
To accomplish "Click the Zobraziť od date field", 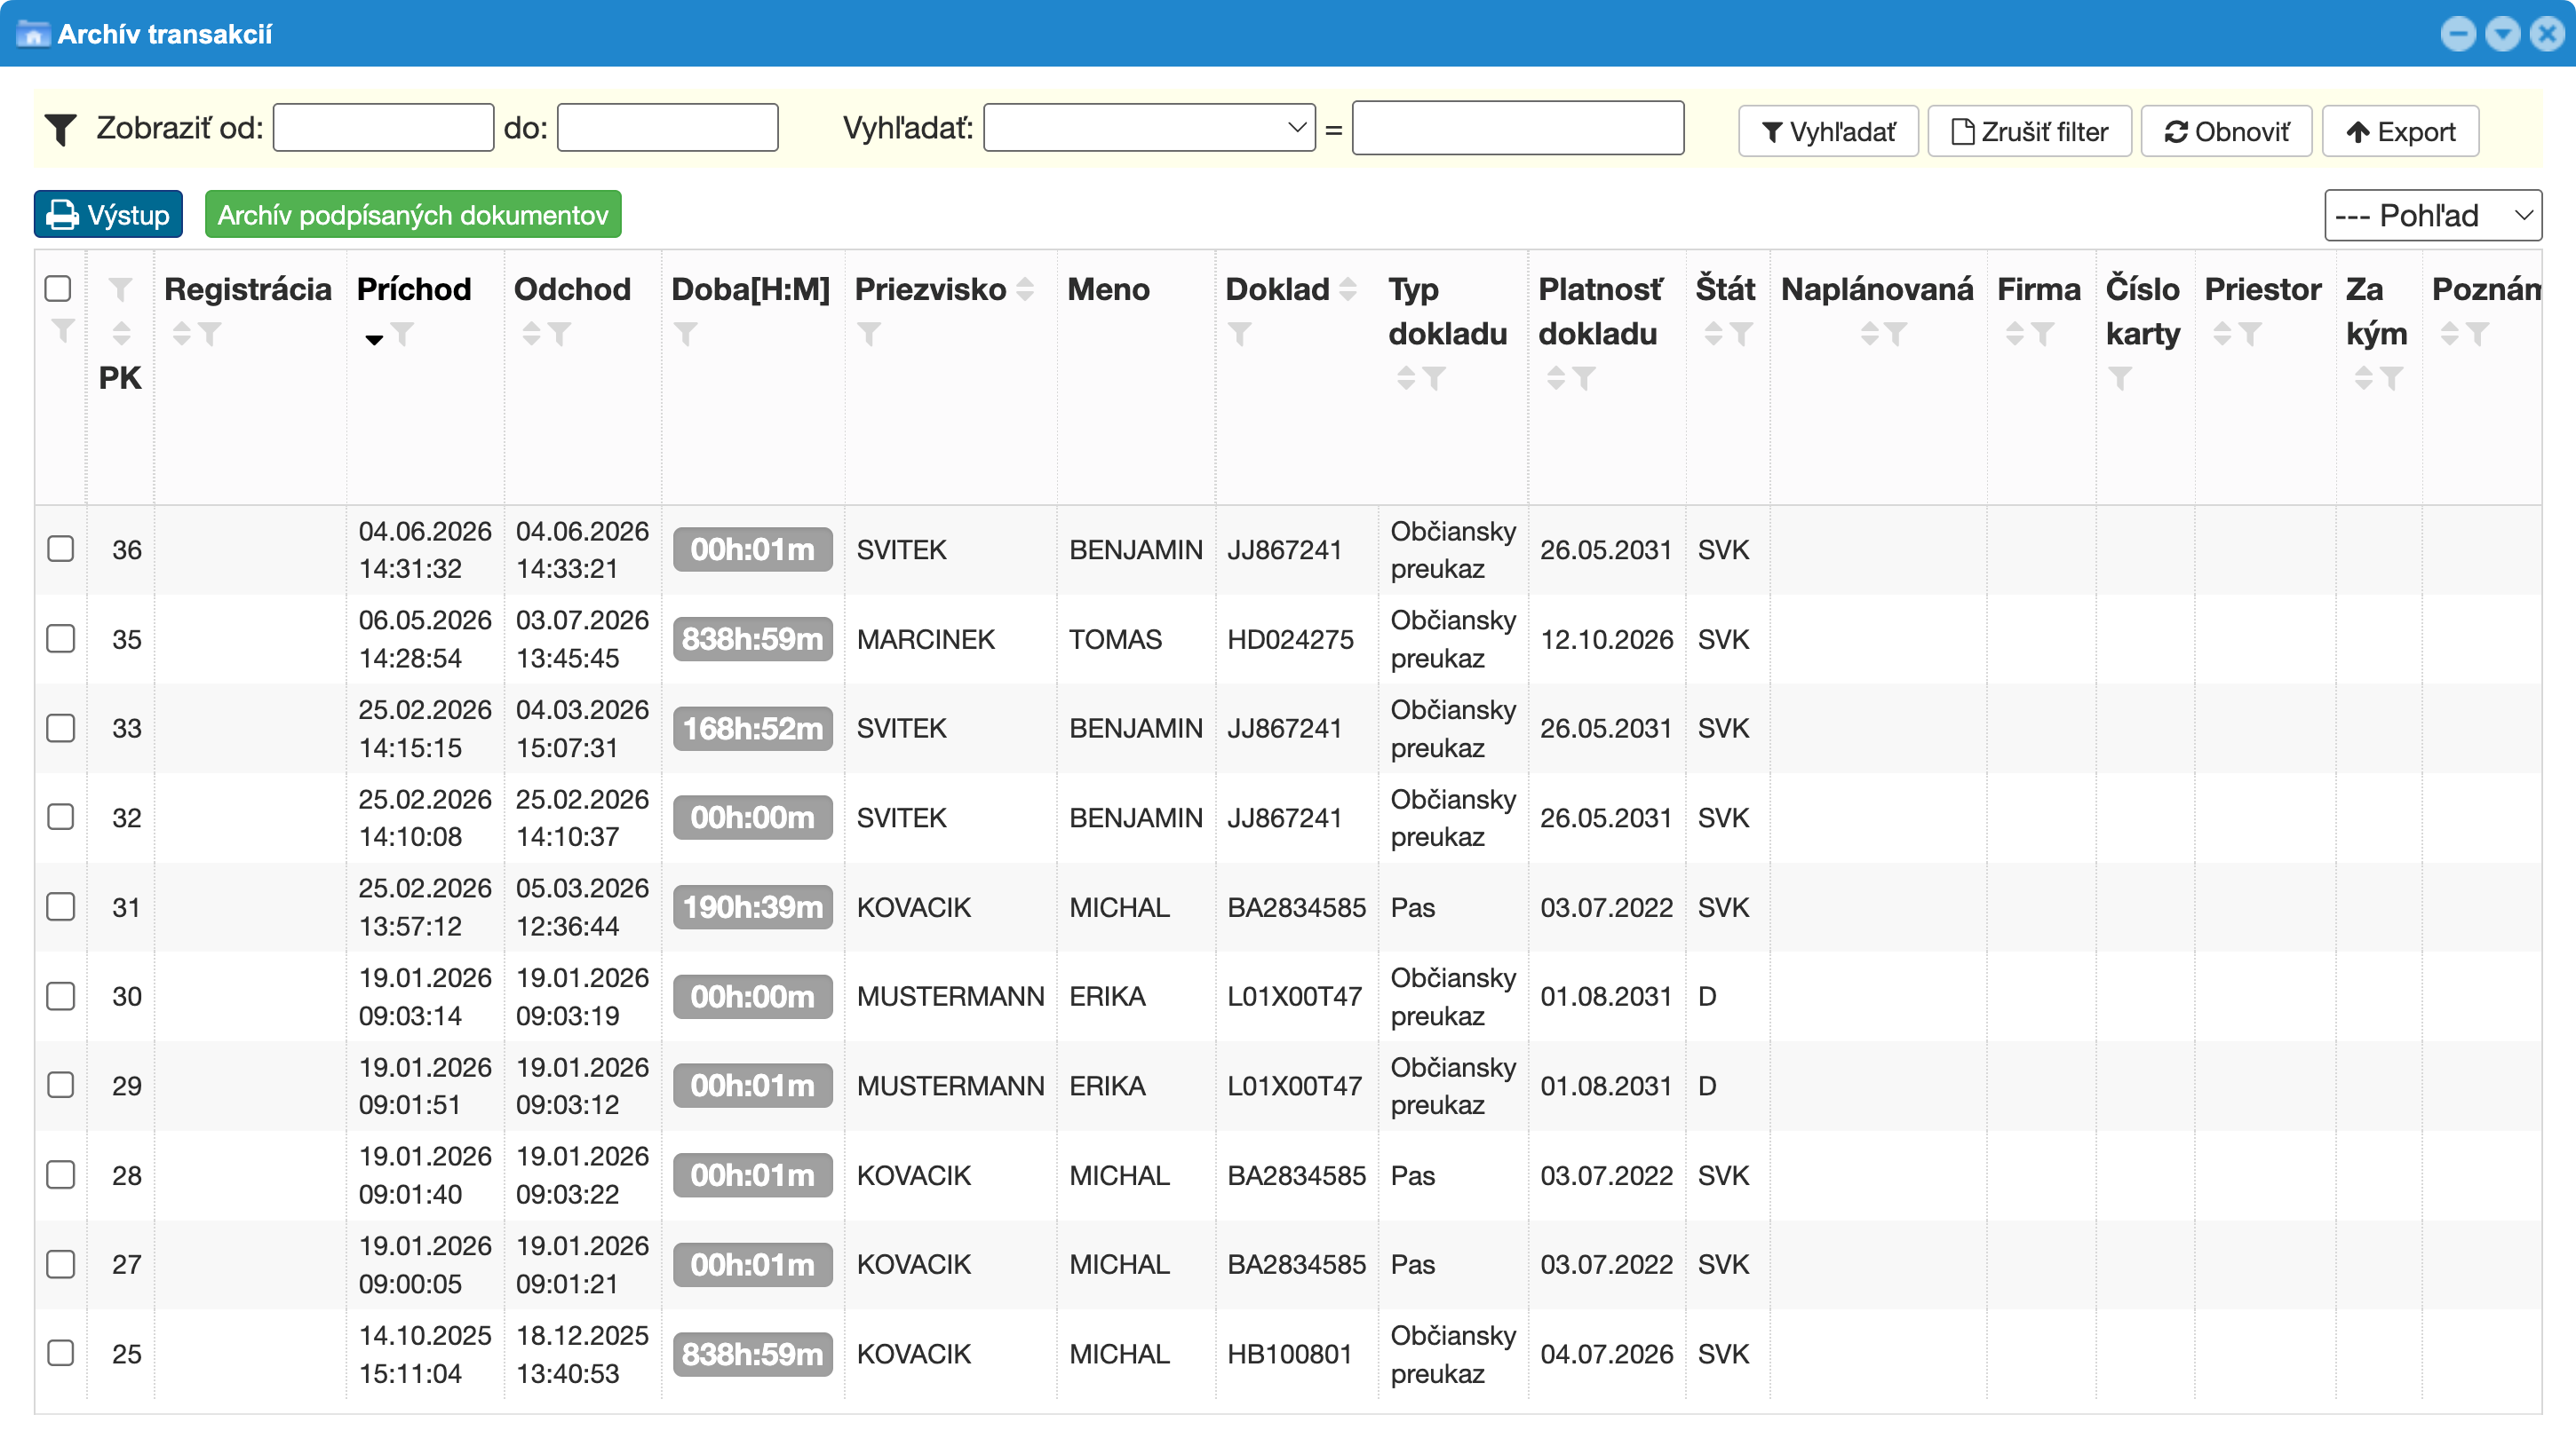I will click(x=383, y=128).
